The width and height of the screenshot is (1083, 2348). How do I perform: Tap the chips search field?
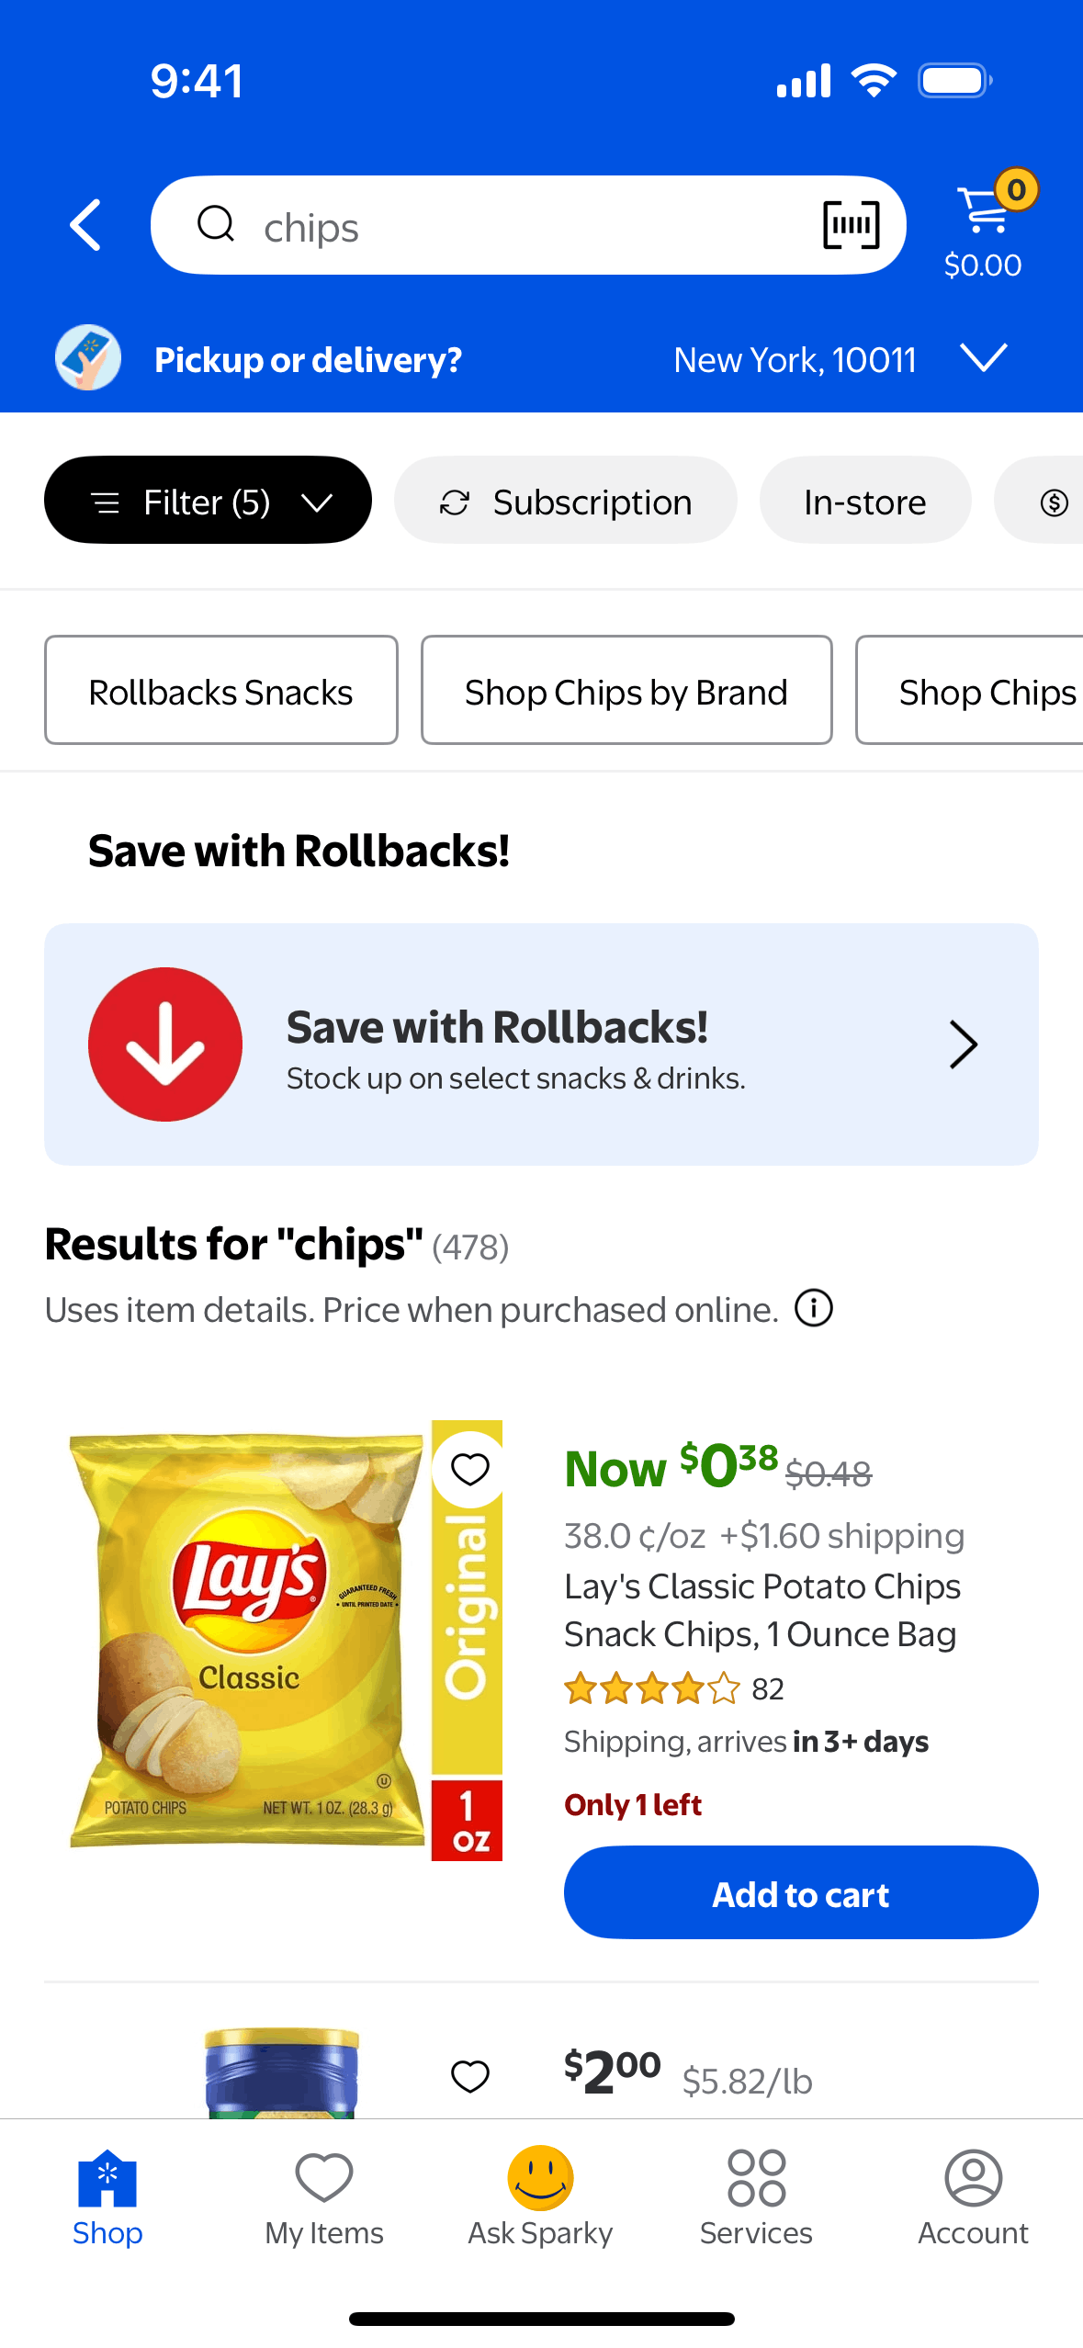coord(514,227)
